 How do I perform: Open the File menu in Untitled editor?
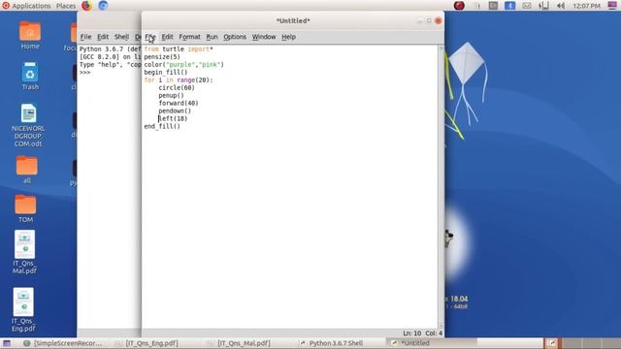tap(149, 37)
